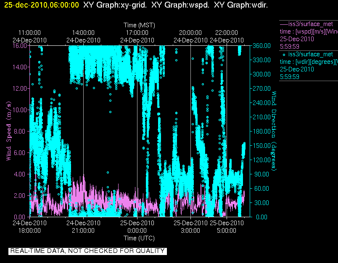The image size is (338, 263).
Task: Click the cyan iss3/surface_met legend entry
Action: pos(308,54)
